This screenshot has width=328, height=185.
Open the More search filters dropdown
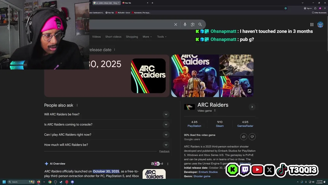(x=147, y=37)
